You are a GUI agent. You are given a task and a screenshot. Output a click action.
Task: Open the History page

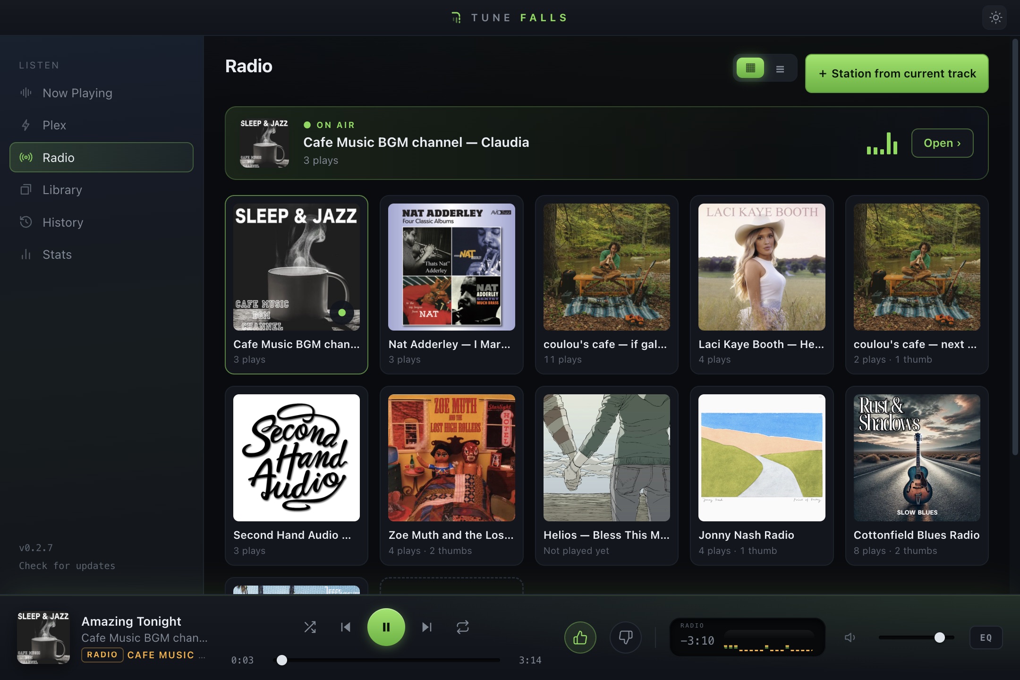click(102, 222)
